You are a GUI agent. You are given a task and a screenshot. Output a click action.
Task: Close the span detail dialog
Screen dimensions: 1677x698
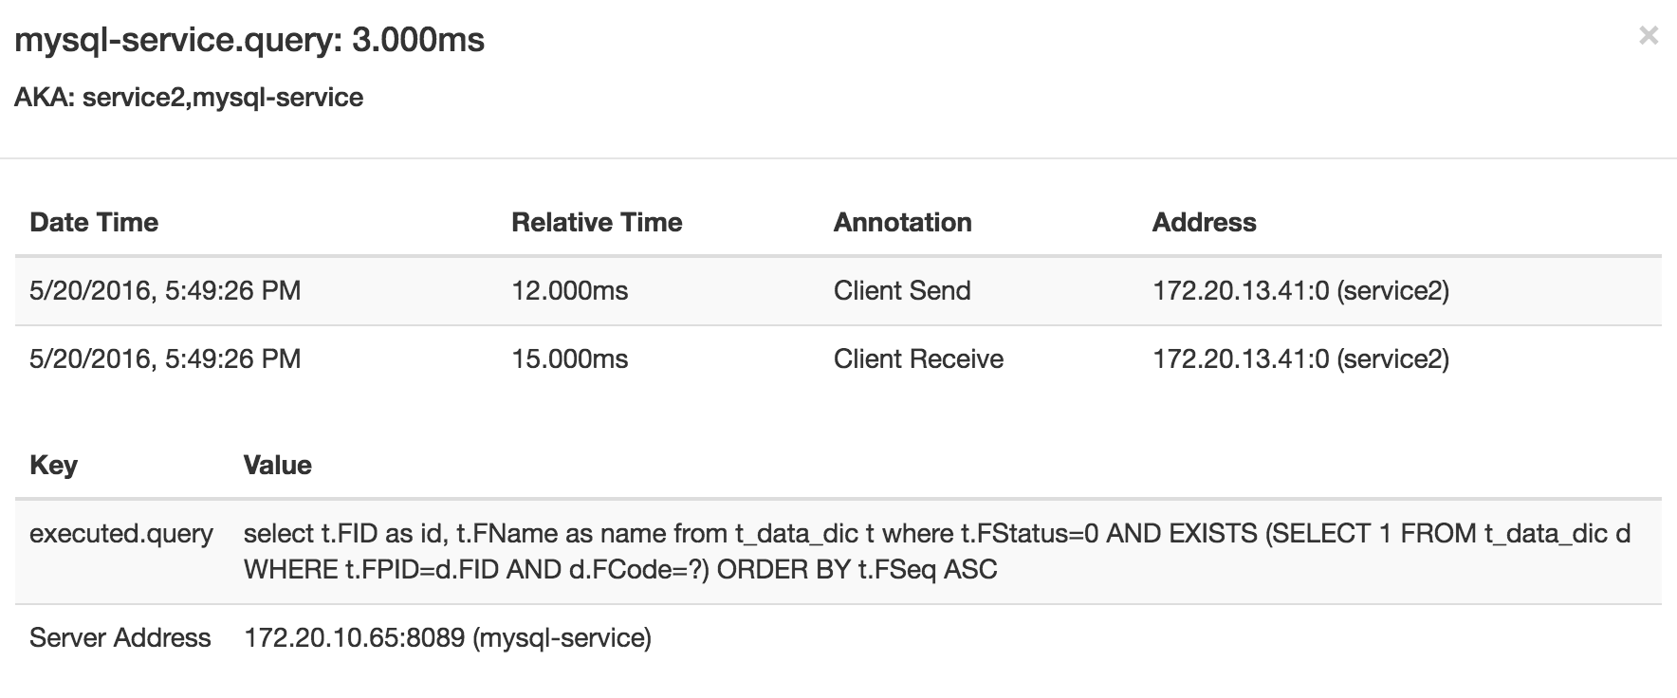tap(1649, 36)
